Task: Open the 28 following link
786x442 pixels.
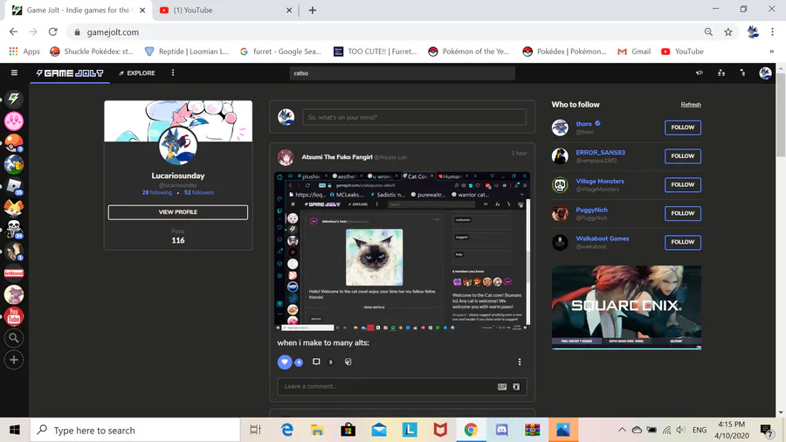Action: (156, 192)
